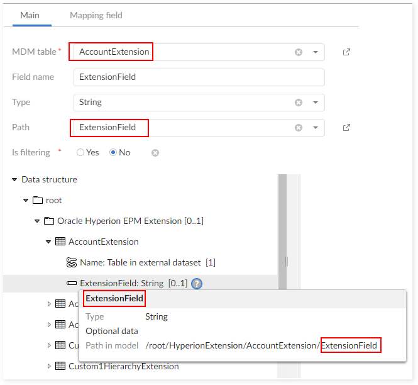Switch to the Main tab
Viewport: 418px width, 385px height.
(30, 15)
